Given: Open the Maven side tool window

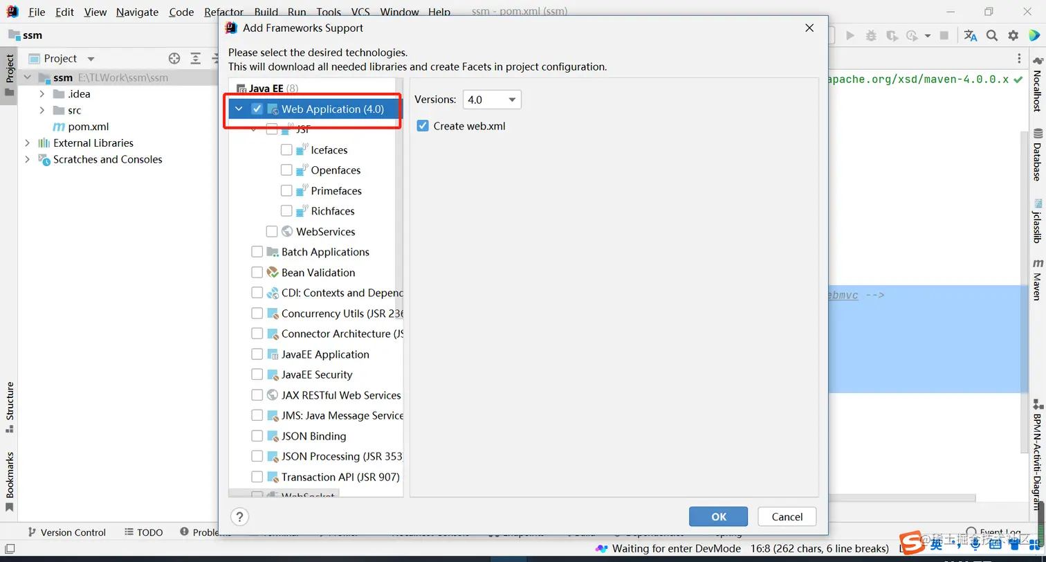Looking at the screenshot, I should pos(1037,279).
